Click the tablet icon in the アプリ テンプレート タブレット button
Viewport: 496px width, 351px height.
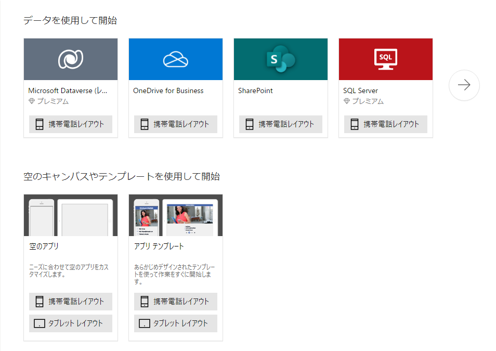coord(145,323)
